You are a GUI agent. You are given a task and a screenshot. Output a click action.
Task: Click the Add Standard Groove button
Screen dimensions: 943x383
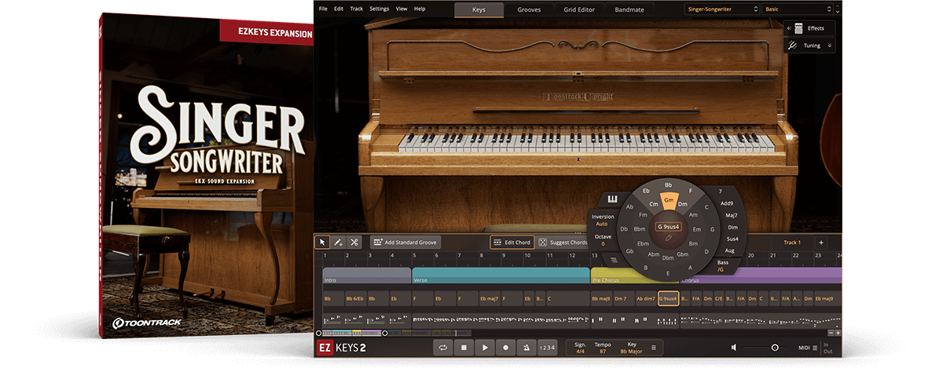(406, 243)
